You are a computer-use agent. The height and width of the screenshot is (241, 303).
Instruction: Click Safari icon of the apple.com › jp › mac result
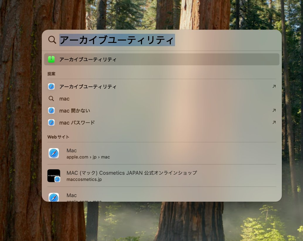[54, 153]
